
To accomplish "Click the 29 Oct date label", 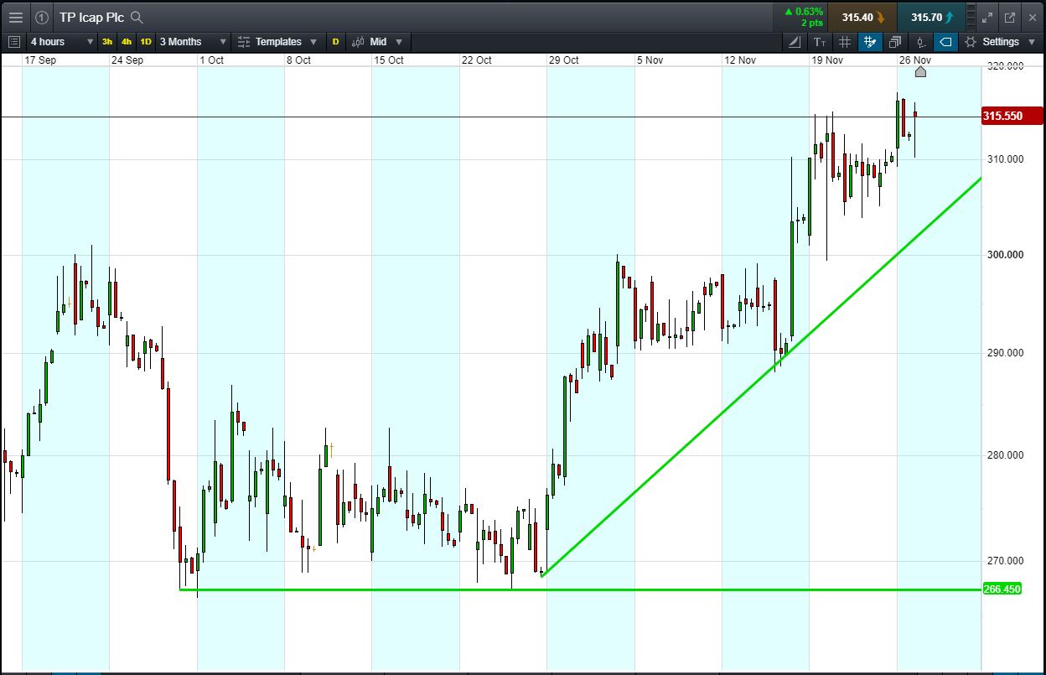I will (x=563, y=60).
